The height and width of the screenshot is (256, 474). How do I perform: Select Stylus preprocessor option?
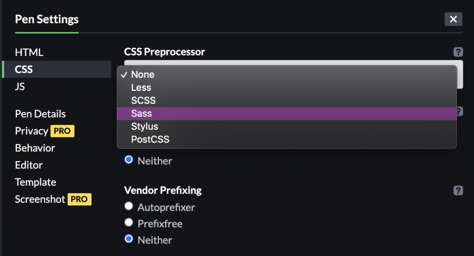tap(144, 126)
